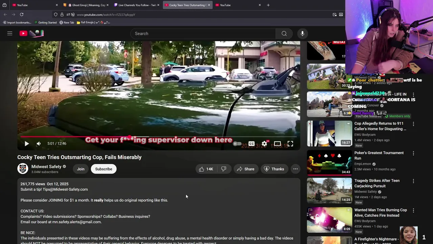The image size is (433, 244).
Task: Share this video
Action: (x=246, y=169)
